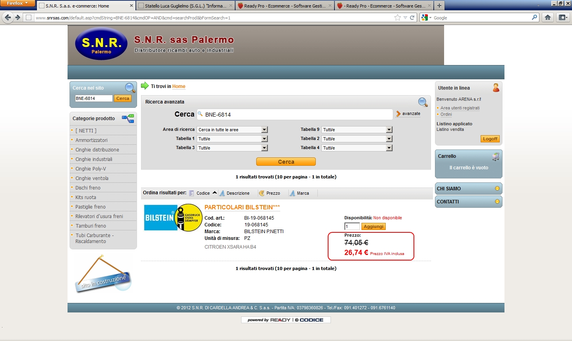Image resolution: width=572 pixels, height=341 pixels.
Task: Expand the Tabella 1 dropdown
Action: tap(232, 139)
